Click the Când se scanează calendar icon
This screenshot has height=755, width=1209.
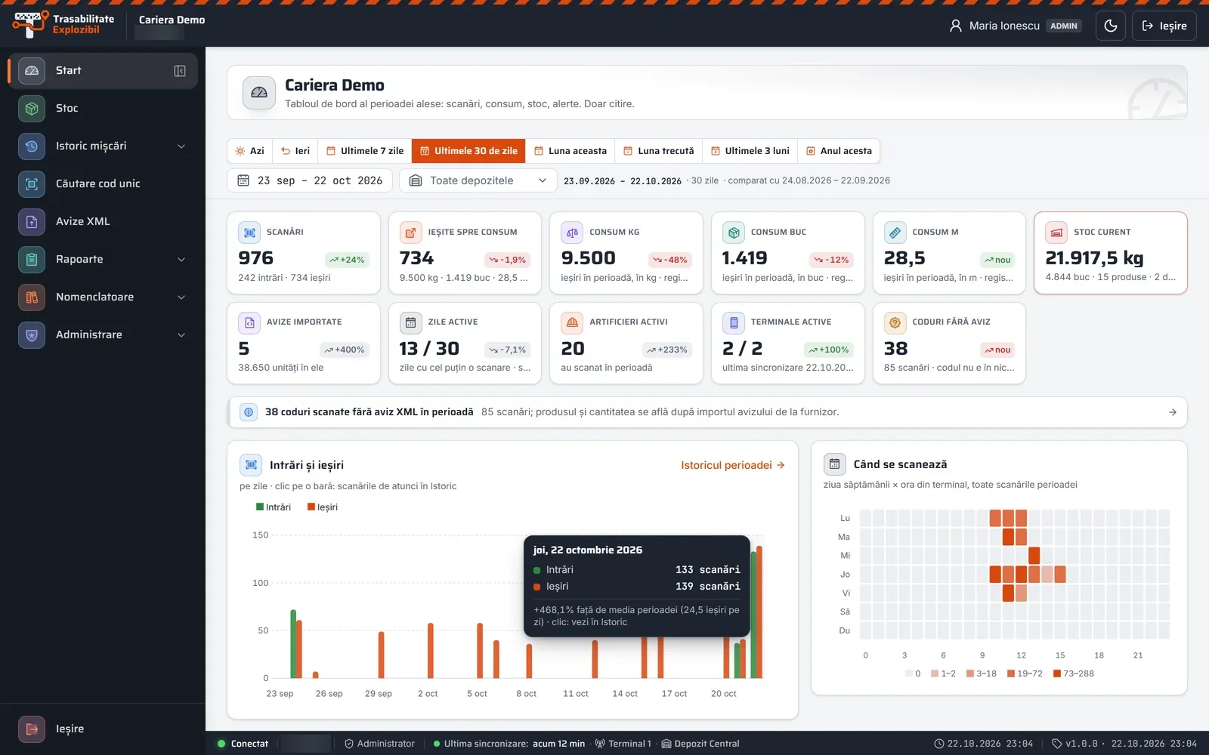click(834, 464)
